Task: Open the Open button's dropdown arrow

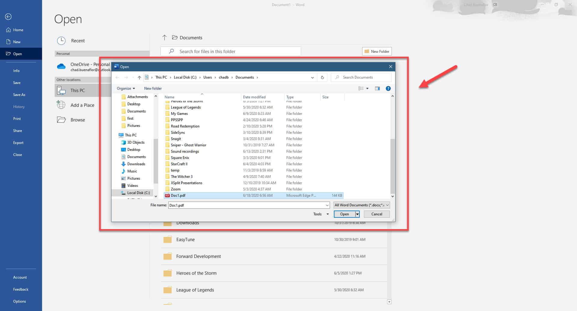Action: click(x=357, y=214)
